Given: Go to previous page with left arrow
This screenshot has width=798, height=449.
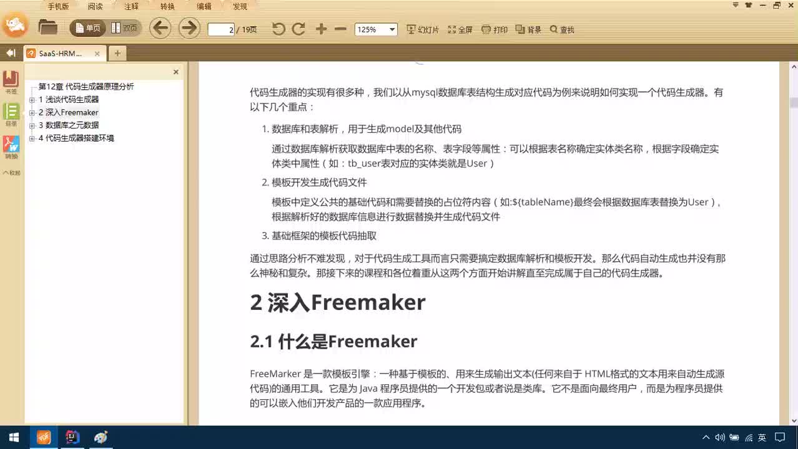Looking at the screenshot, I should pos(160,28).
